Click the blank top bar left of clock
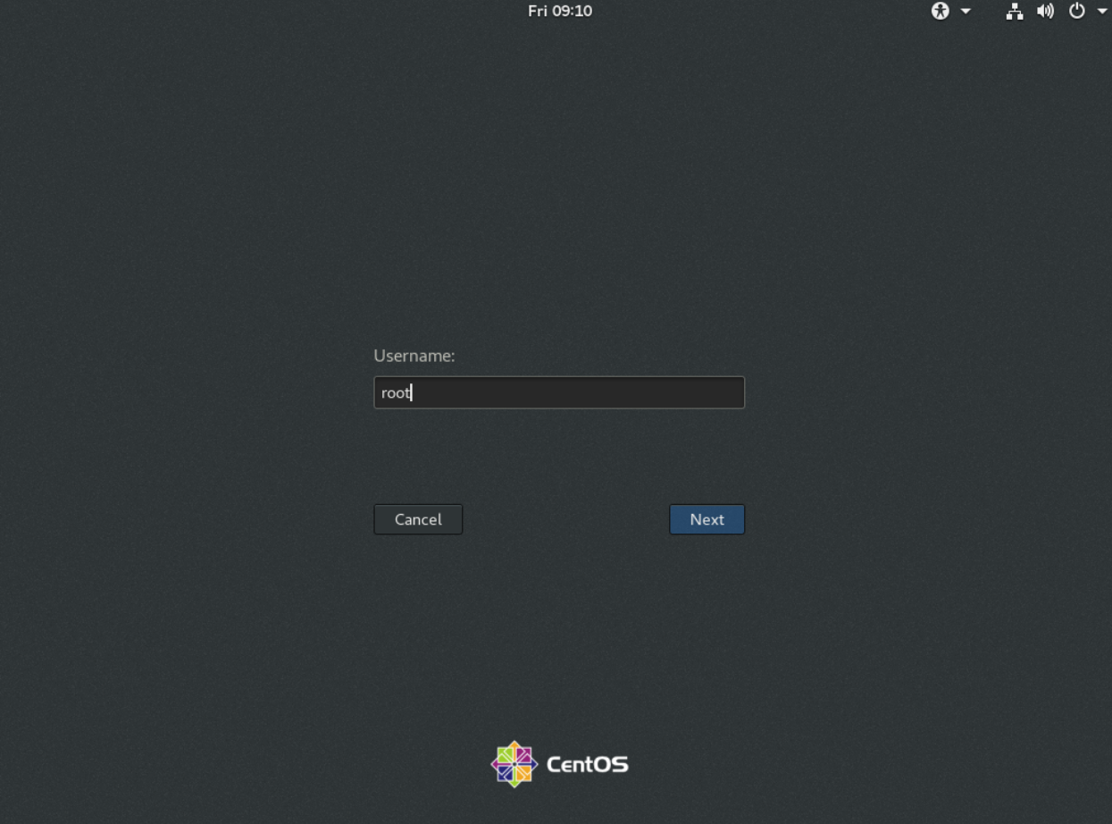The image size is (1112, 824). (x=268, y=11)
